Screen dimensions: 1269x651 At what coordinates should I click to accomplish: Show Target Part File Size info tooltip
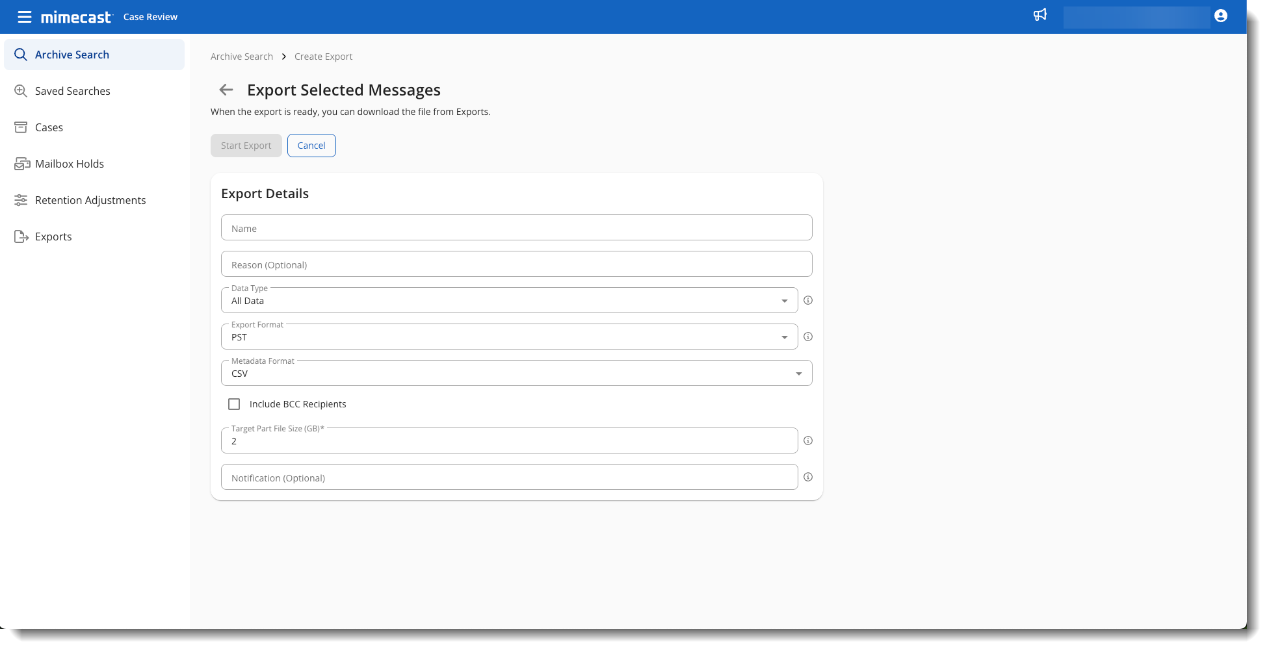808,440
